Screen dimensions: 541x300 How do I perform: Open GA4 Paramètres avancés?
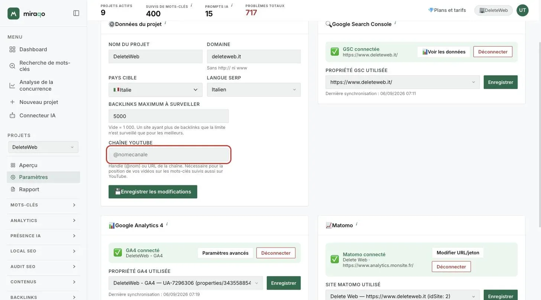pos(226,253)
